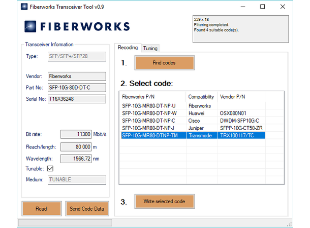
Task: Toggle the Tunable checkbox
Action: (x=50, y=169)
